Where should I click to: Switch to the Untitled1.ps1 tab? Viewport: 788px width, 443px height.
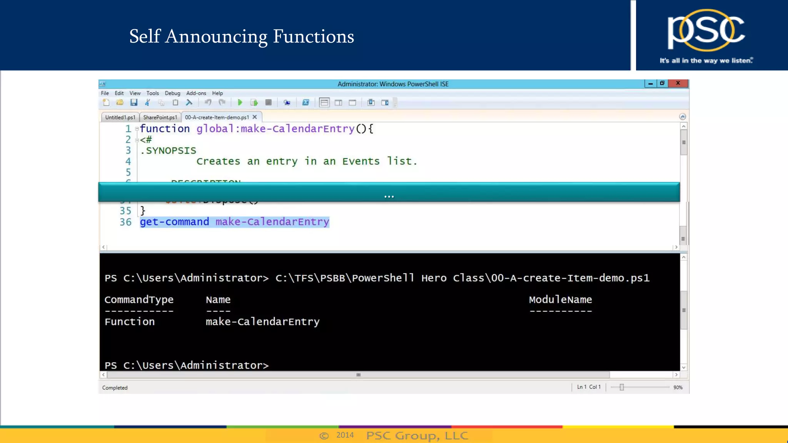(x=120, y=117)
